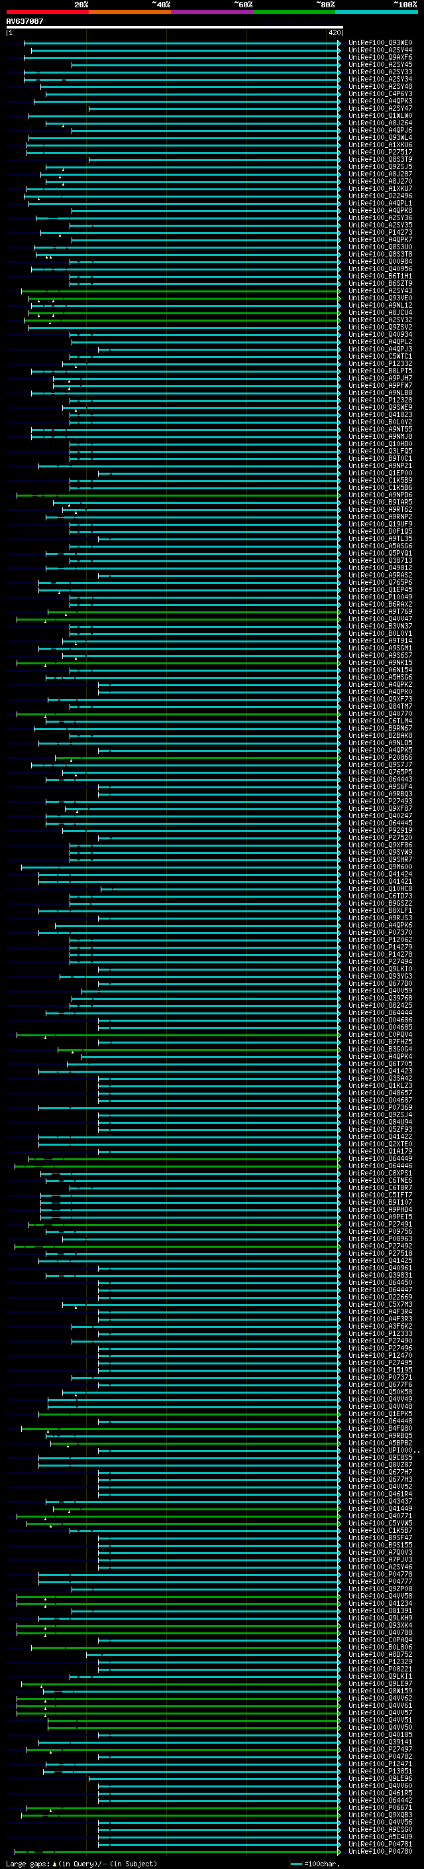Click the query end position 420
The image size is (424, 1869).
click(x=334, y=33)
